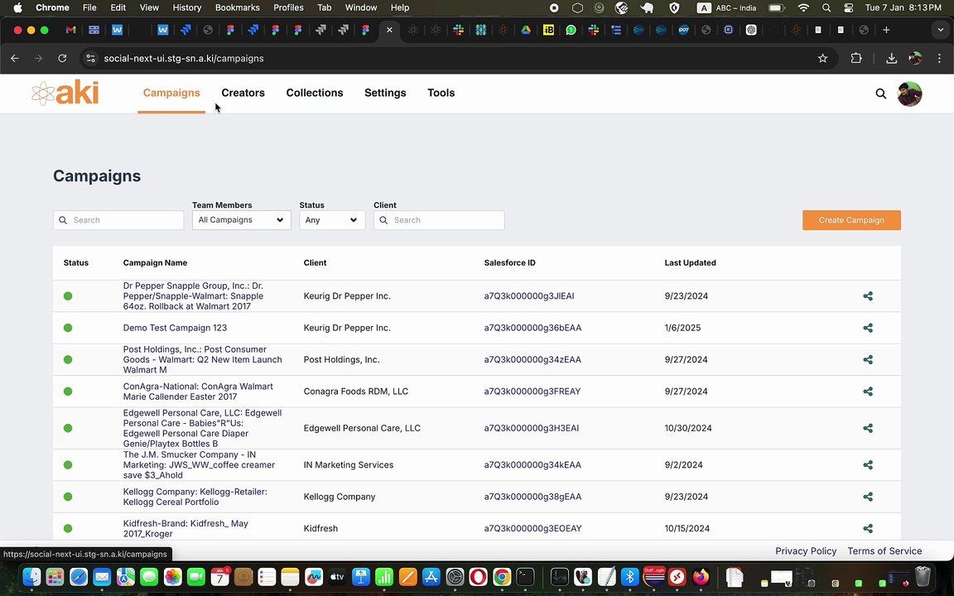Open the Apple menu
Image resolution: width=954 pixels, height=596 pixels.
tap(17, 8)
